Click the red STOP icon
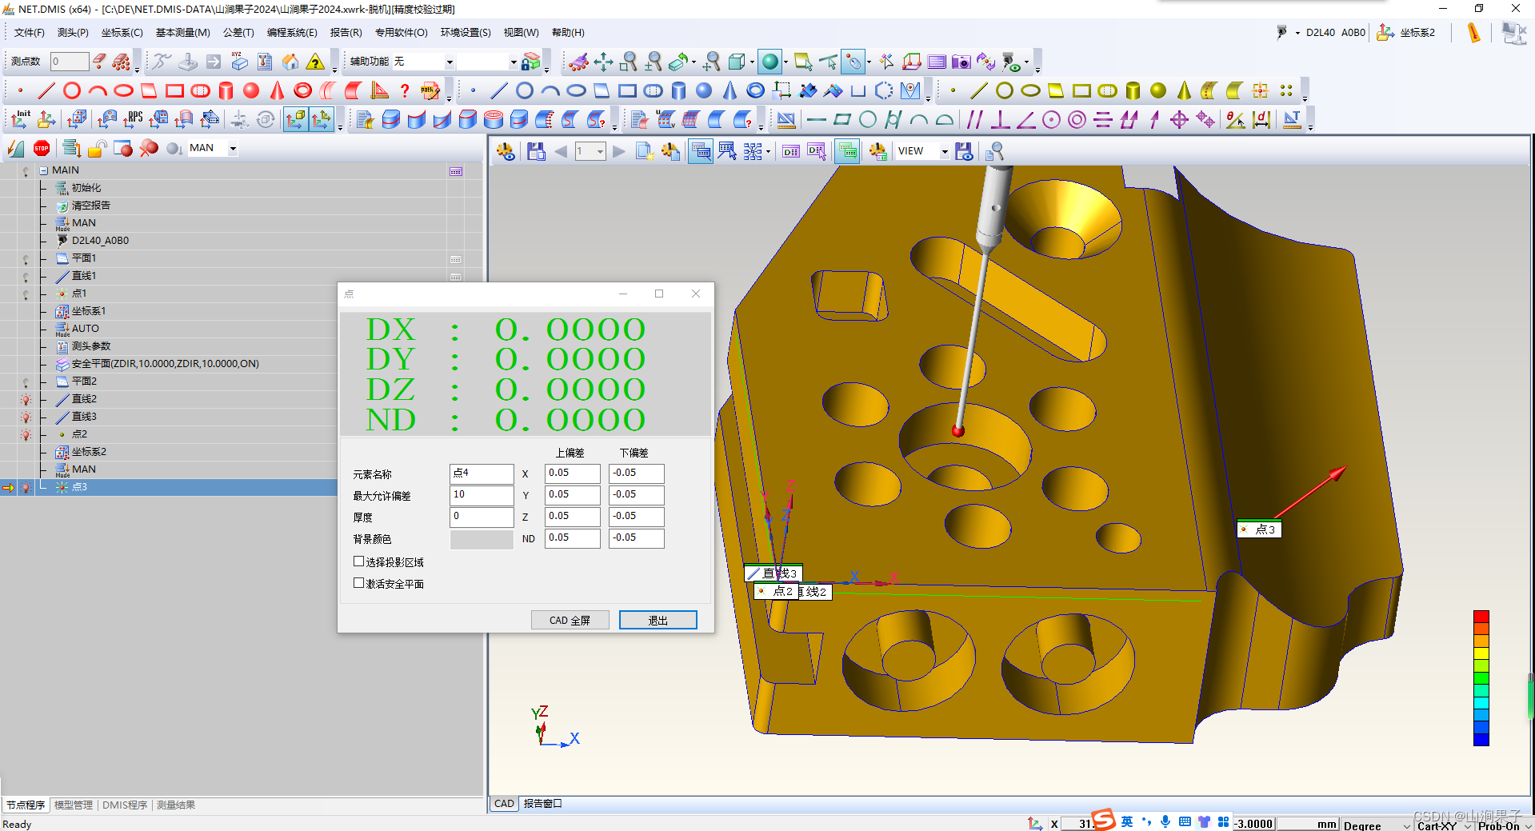The height and width of the screenshot is (831, 1535). coord(42,148)
